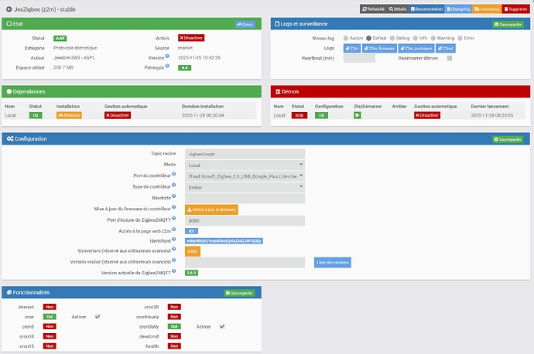Disable automatic management of Démon
The height and width of the screenshot is (354, 534).
pos(427,115)
